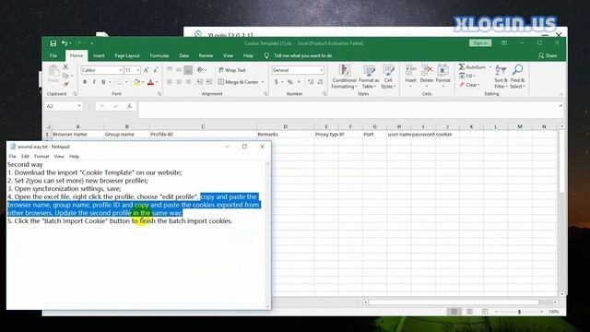Toggle Bold formatting in the Font group
The image size is (590, 332).
[85, 82]
